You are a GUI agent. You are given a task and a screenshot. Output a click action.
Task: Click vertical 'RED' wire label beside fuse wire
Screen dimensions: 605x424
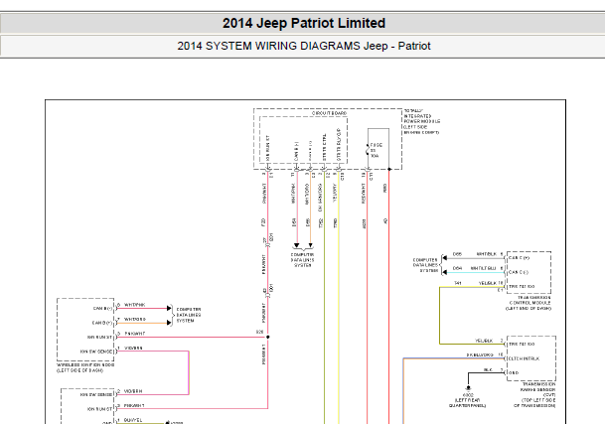384,188
